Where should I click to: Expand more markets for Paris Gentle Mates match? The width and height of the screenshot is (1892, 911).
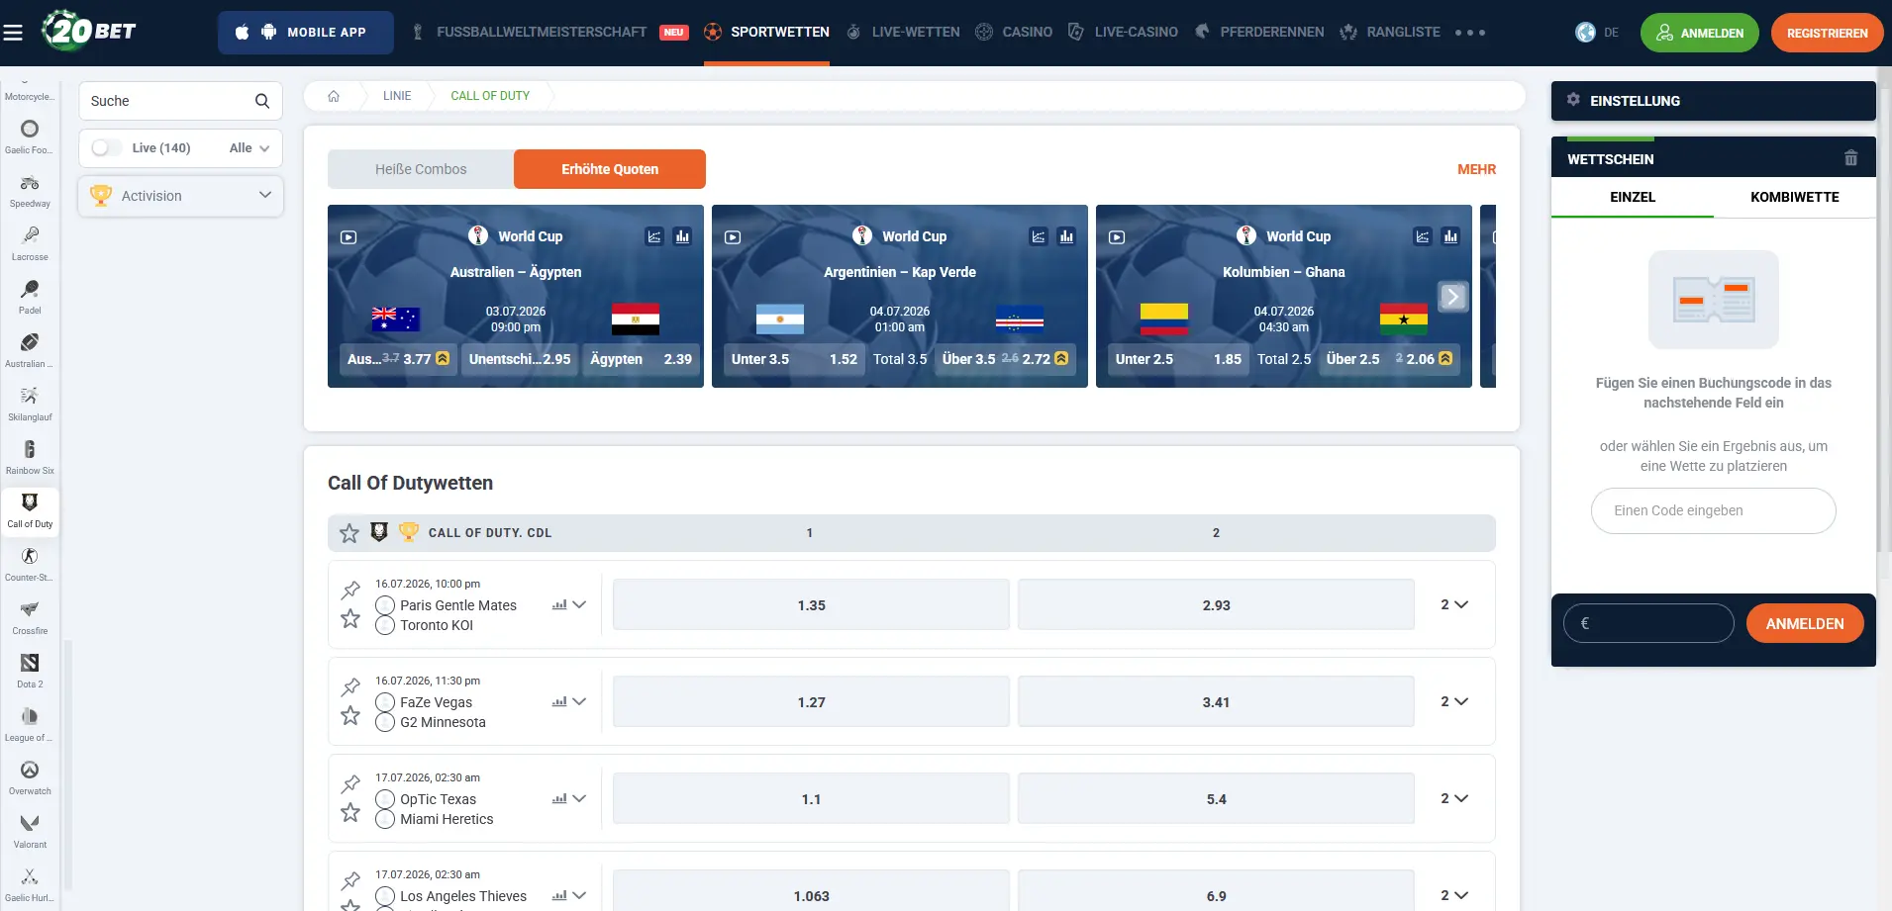pyautogui.click(x=1454, y=604)
